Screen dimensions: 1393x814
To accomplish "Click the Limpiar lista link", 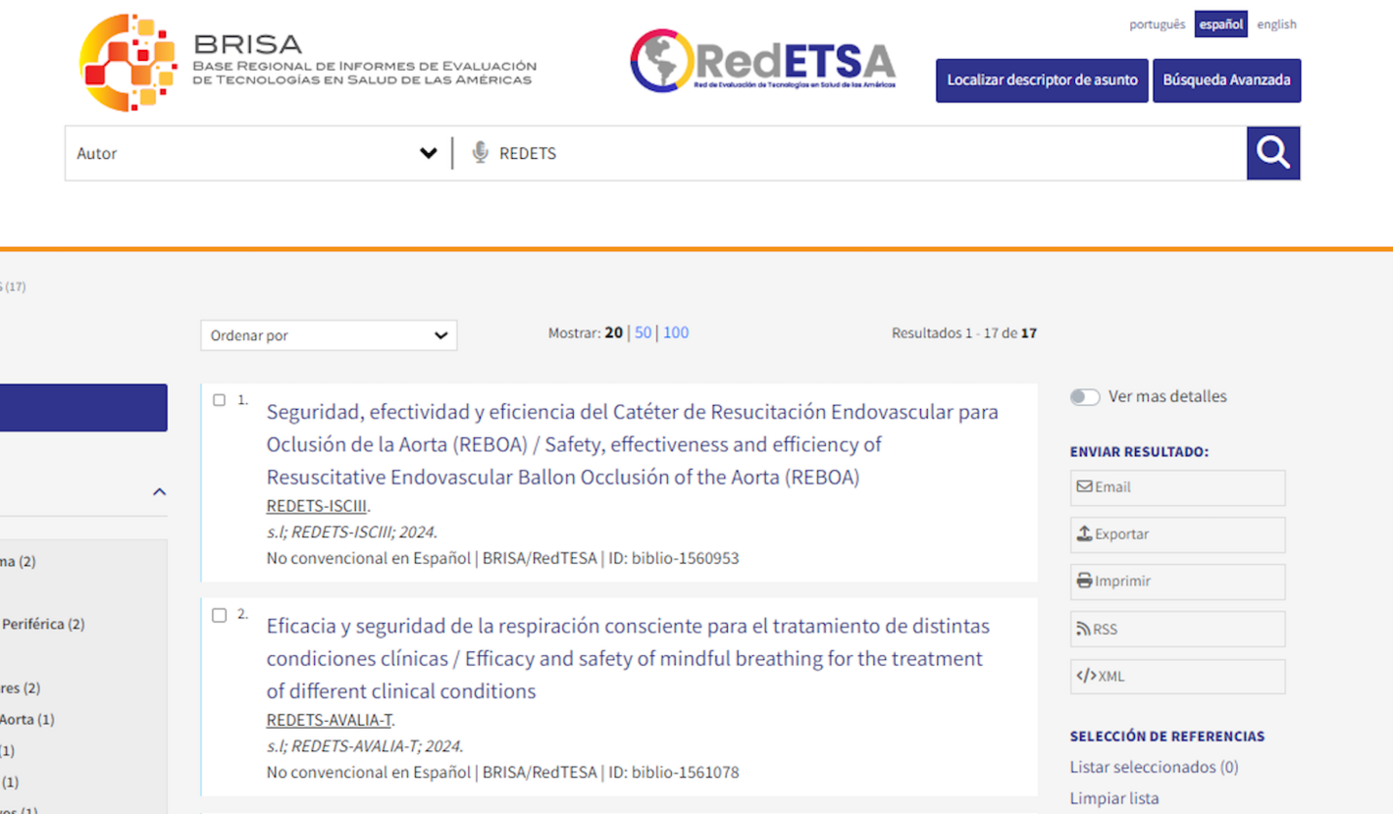I will pos(1114,798).
